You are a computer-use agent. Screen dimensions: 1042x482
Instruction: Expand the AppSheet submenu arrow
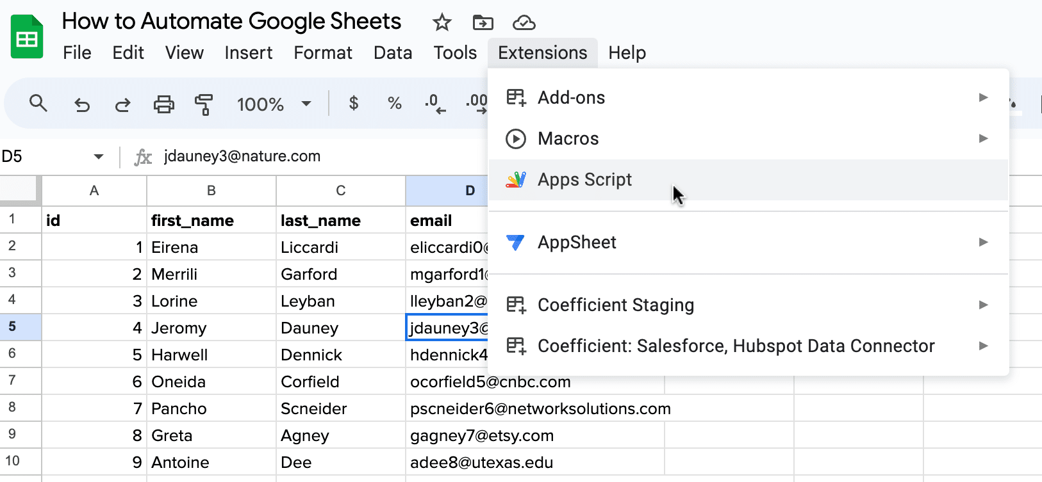(x=983, y=242)
